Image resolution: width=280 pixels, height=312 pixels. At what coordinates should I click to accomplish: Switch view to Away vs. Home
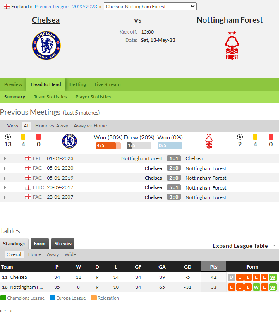90,126
